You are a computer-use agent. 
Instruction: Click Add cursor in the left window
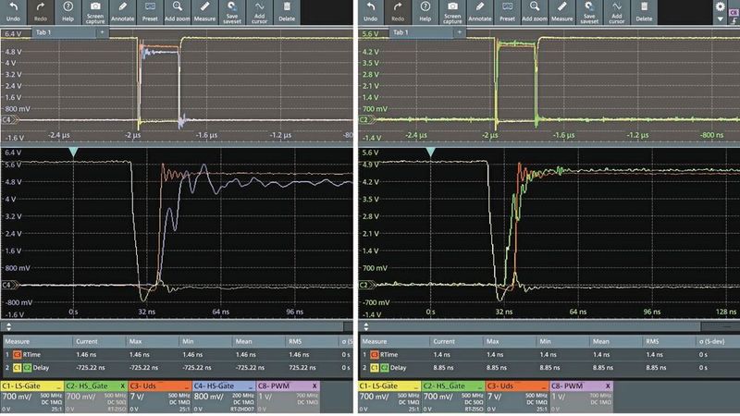click(260, 12)
